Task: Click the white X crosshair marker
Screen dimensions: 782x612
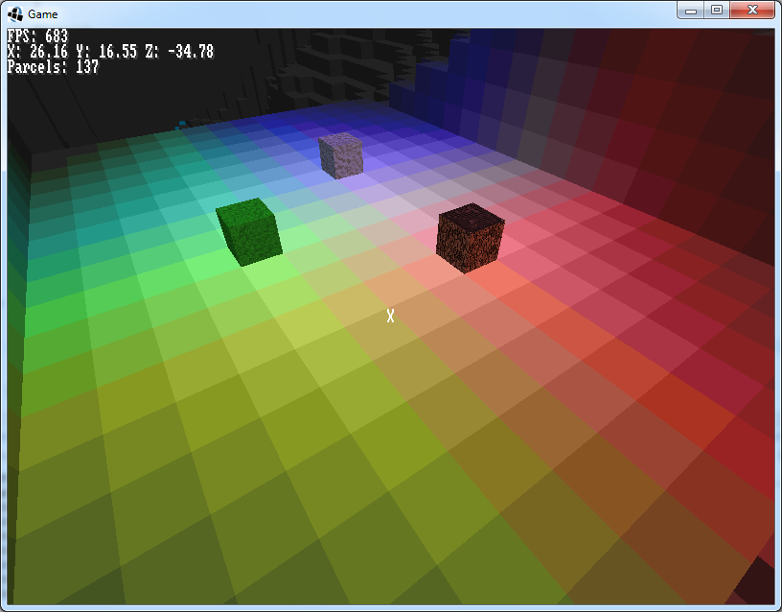Action: tap(390, 316)
